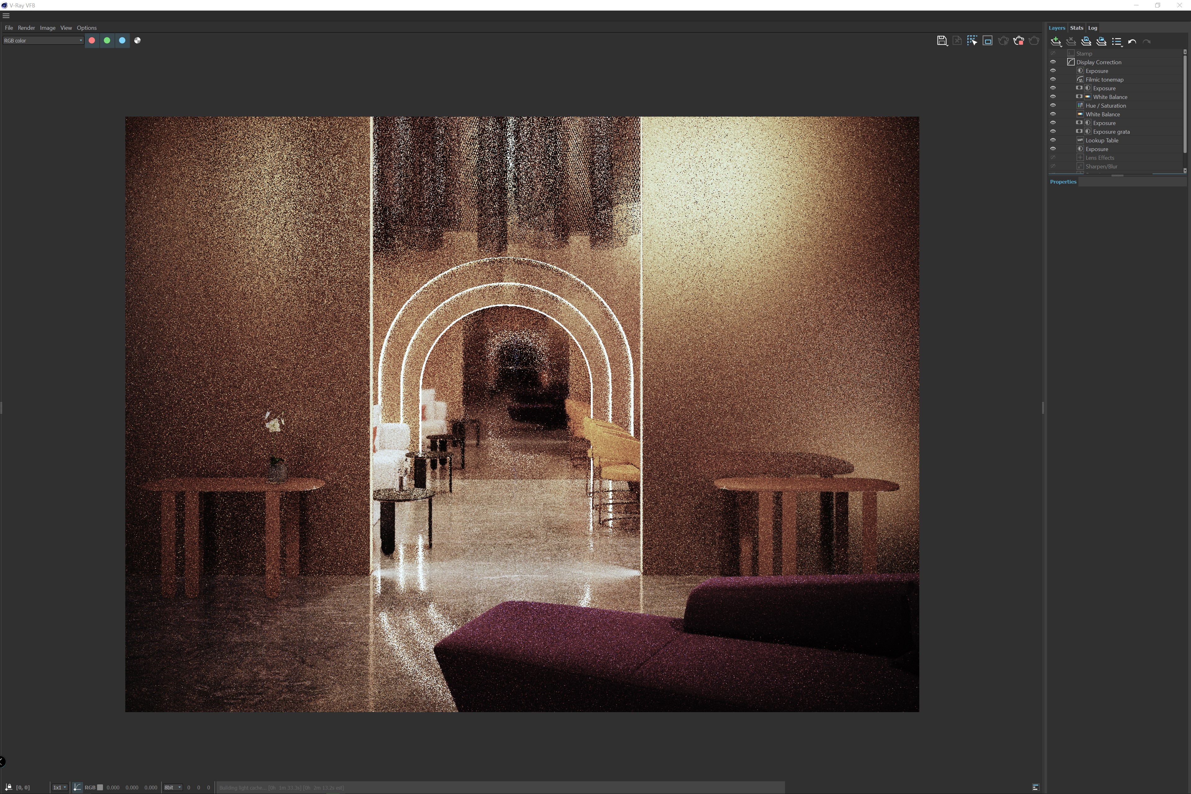This screenshot has height=794, width=1191.
Task: Open the 8bit depth dropdown
Action: click(173, 787)
